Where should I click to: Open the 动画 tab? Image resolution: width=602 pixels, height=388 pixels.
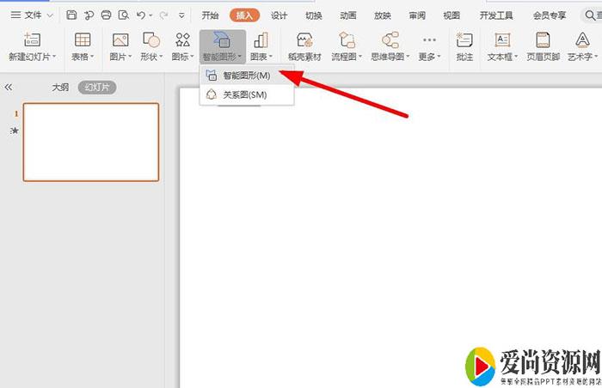click(347, 15)
